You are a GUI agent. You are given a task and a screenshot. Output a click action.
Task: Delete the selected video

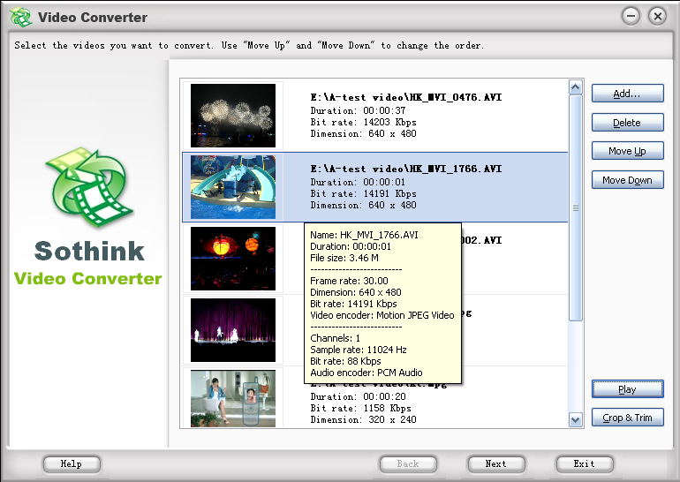tap(628, 123)
